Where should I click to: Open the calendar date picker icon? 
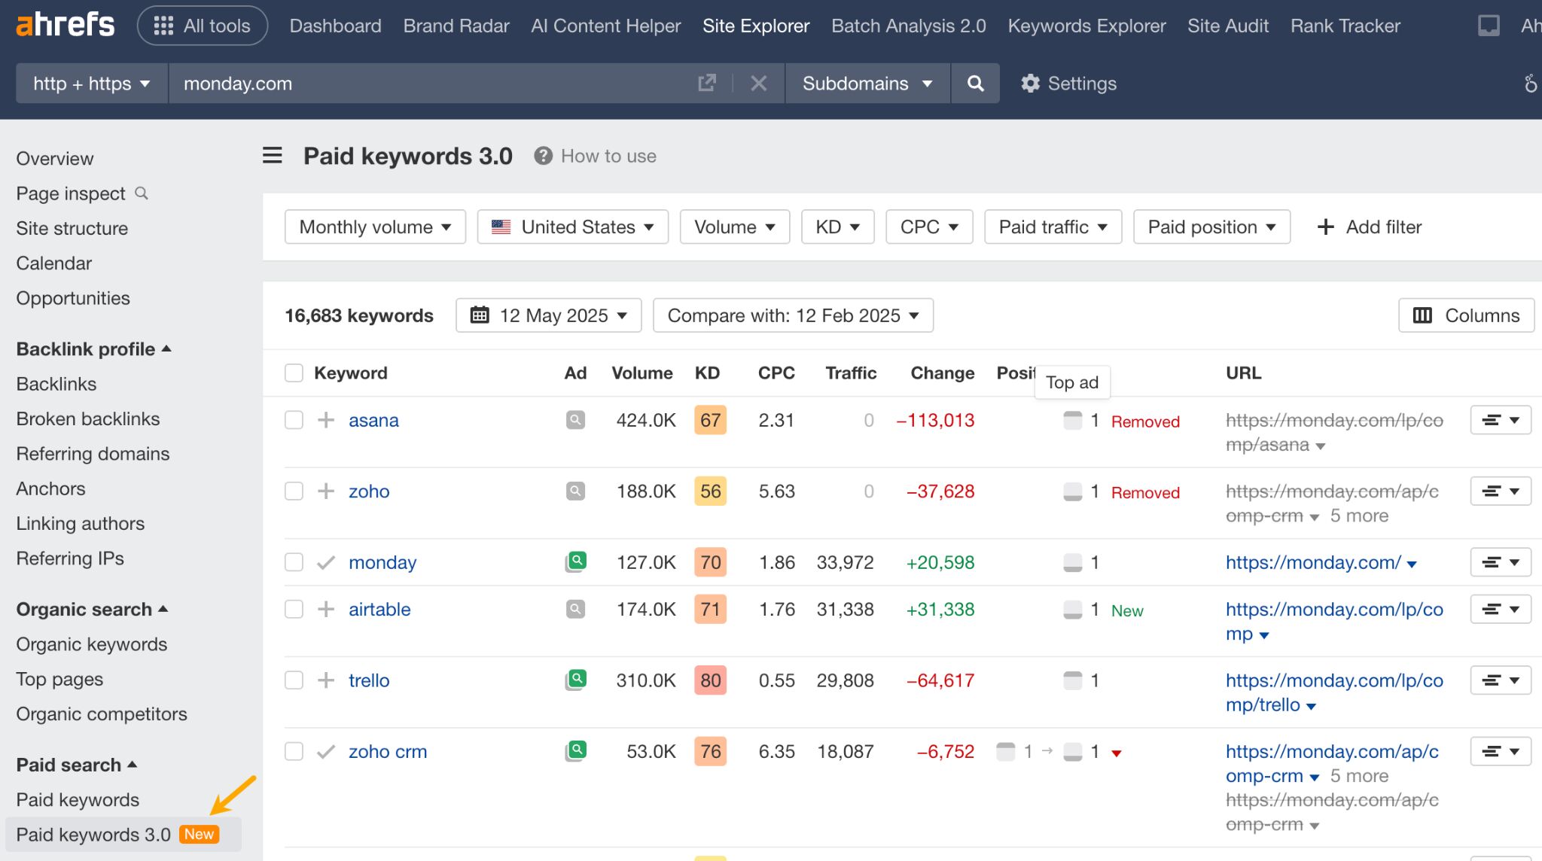click(x=480, y=315)
